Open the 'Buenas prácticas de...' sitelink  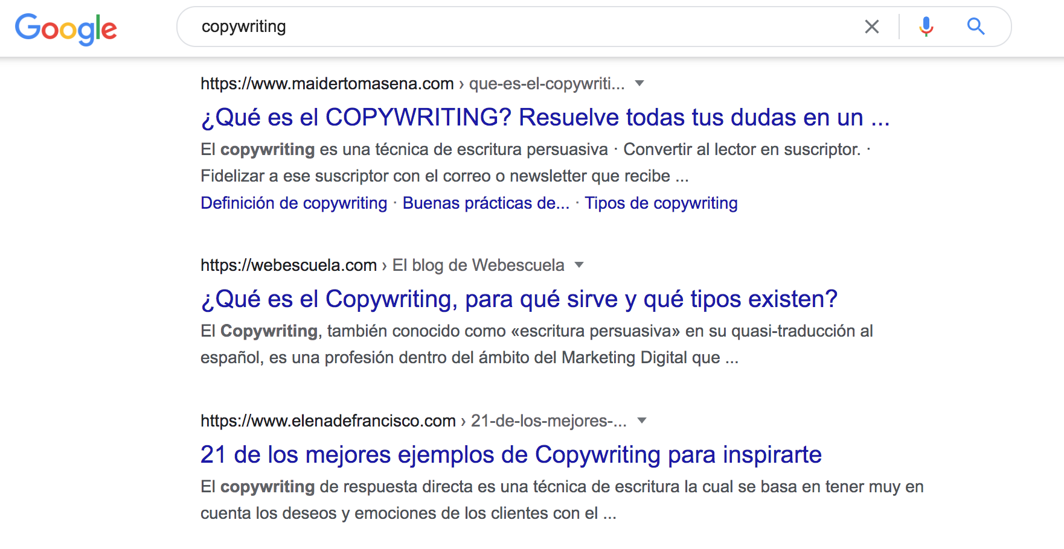click(x=486, y=203)
